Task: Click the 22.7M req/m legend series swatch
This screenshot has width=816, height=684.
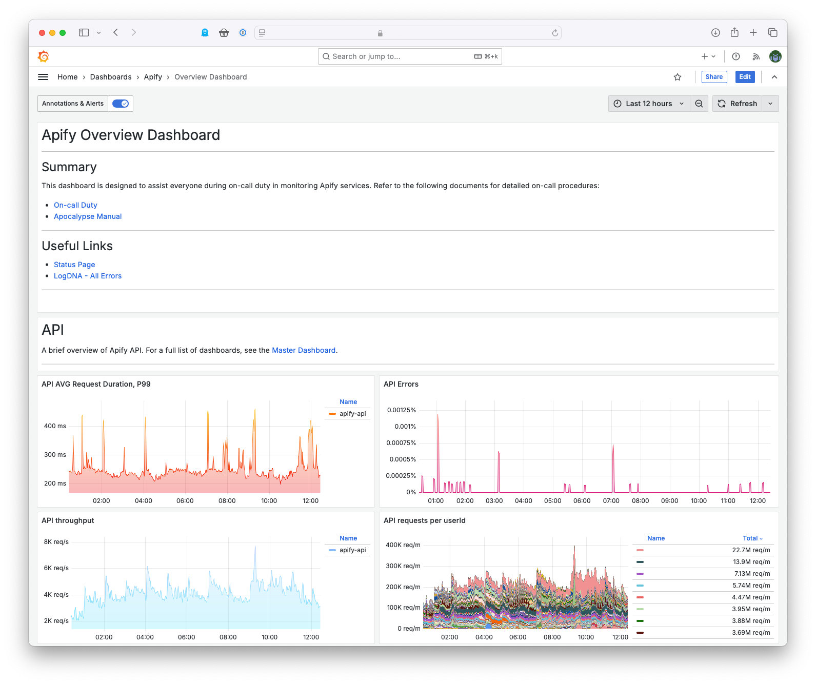Action: pyautogui.click(x=640, y=550)
